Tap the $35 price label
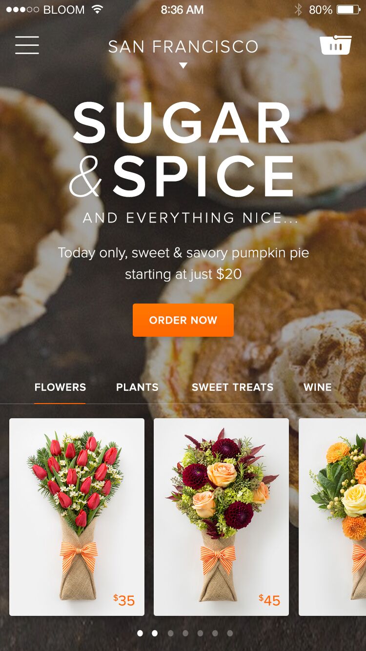Viewport: 366px width, 651px height. (x=124, y=600)
